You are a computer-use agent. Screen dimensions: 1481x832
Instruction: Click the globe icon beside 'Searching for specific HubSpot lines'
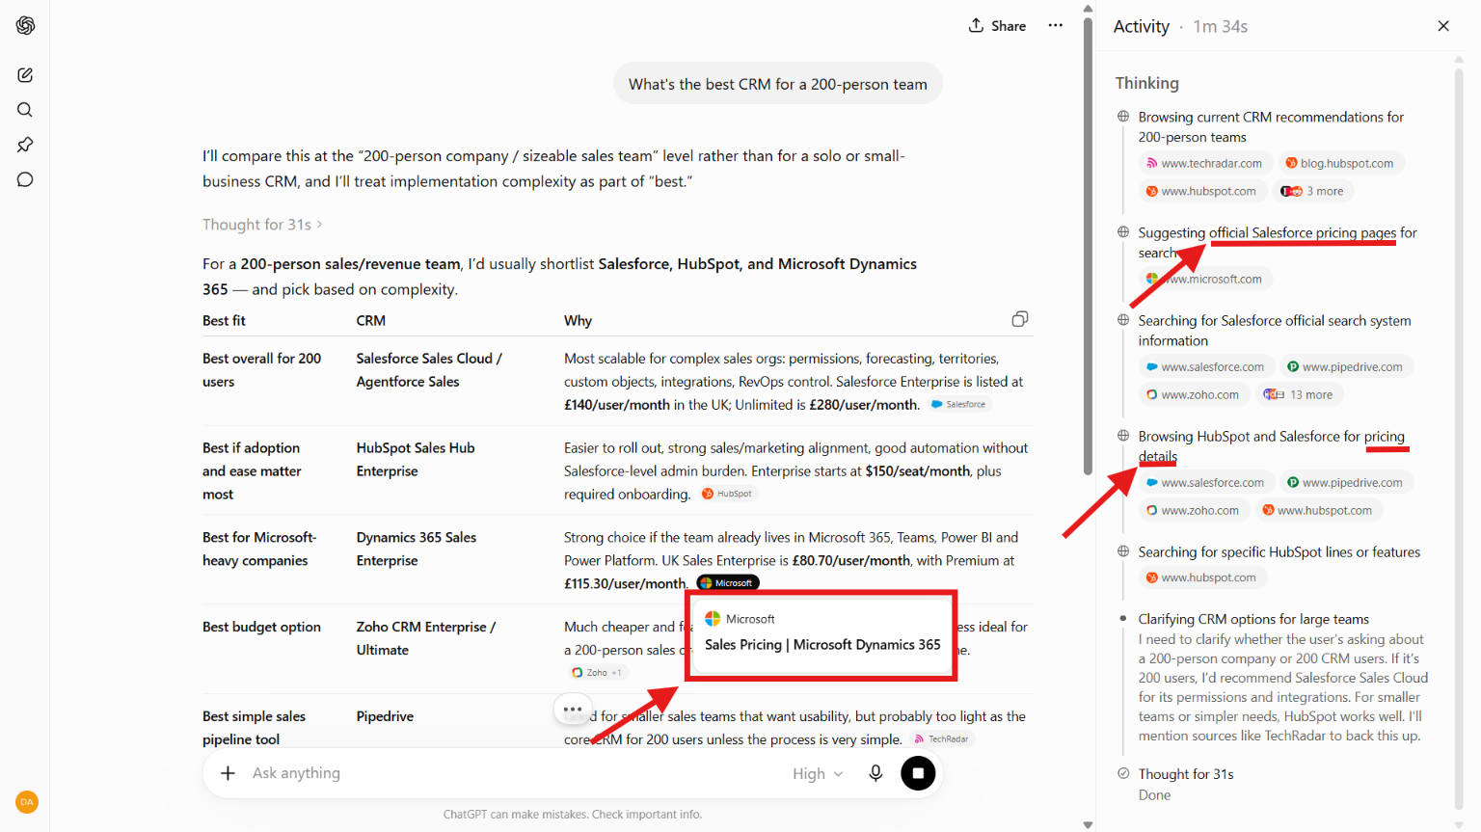point(1123,551)
